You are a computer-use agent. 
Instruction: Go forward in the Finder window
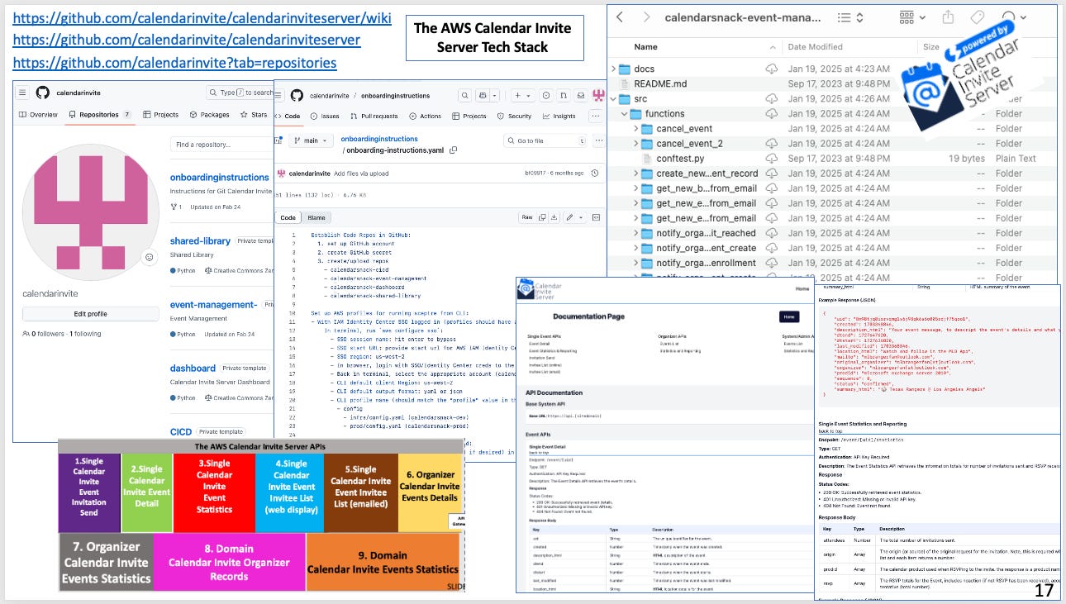tap(647, 17)
